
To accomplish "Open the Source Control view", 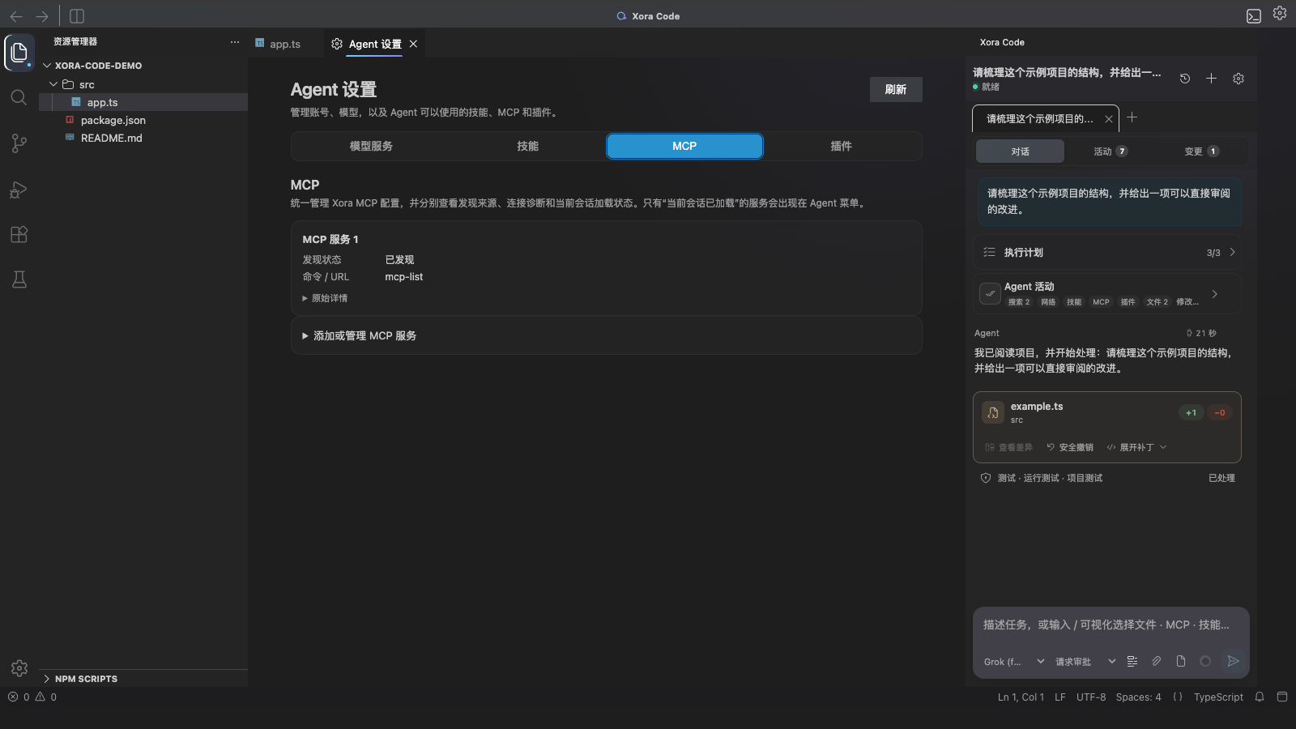I will pos(19,143).
